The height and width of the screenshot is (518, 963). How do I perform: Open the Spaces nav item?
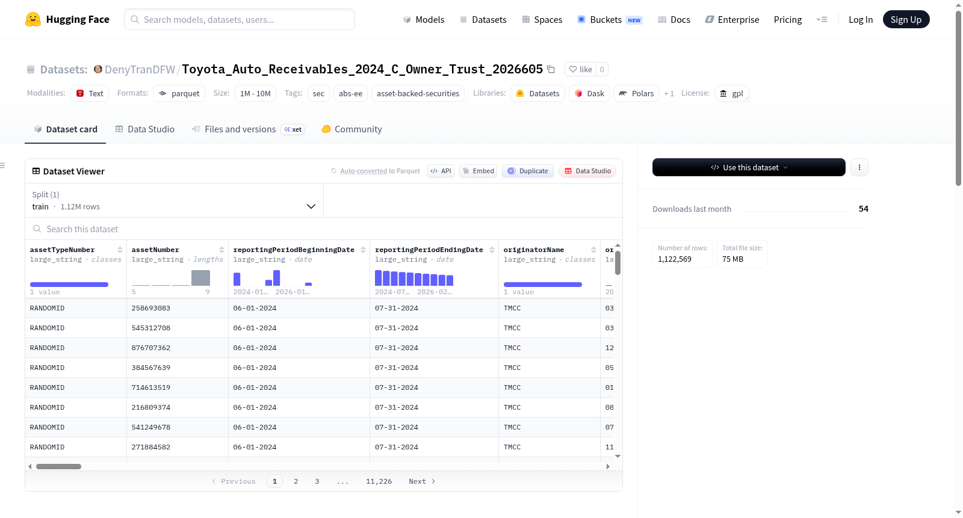coord(542,19)
